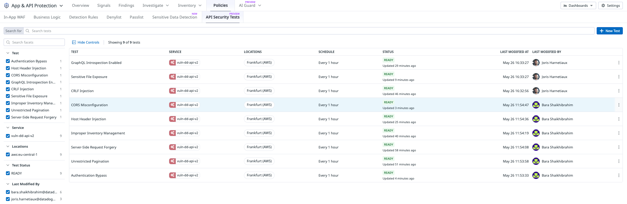Screen dimensions: 627x204
Task: Click Bara Shaikhibrahim avatar in CORS Misconfiguration row
Action: [536, 105]
